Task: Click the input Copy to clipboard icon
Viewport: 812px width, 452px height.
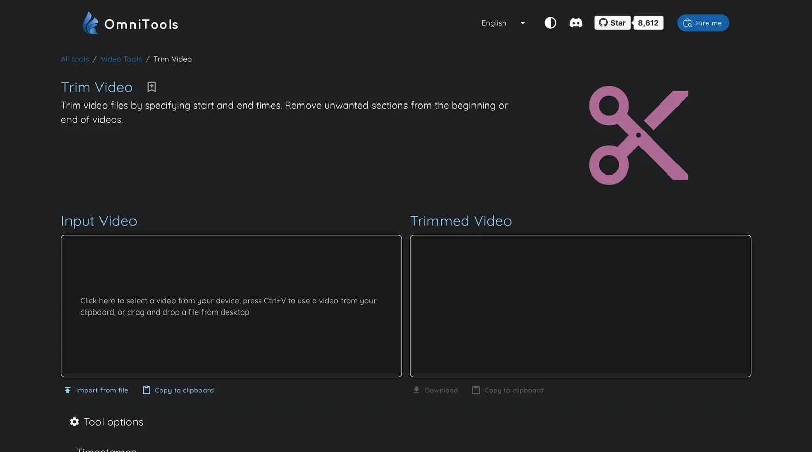Action: (x=146, y=390)
